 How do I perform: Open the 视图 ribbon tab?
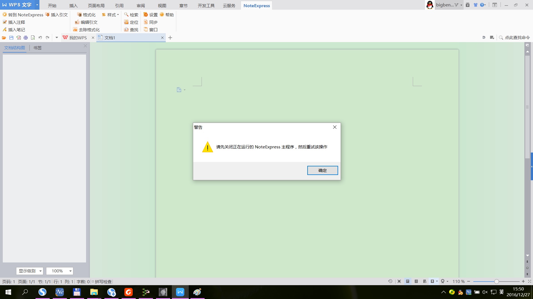coord(162,6)
